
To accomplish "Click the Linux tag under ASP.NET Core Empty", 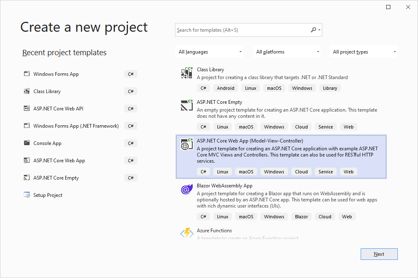I will 222,127.
